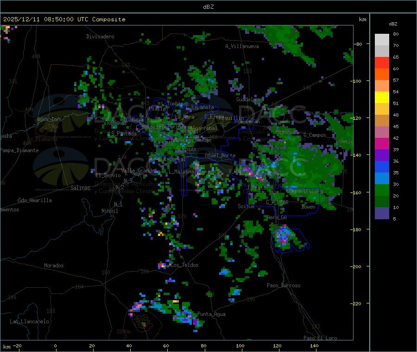Click the 'Paso_Barroso' place label
This screenshot has height=352, width=417.
coord(284,285)
